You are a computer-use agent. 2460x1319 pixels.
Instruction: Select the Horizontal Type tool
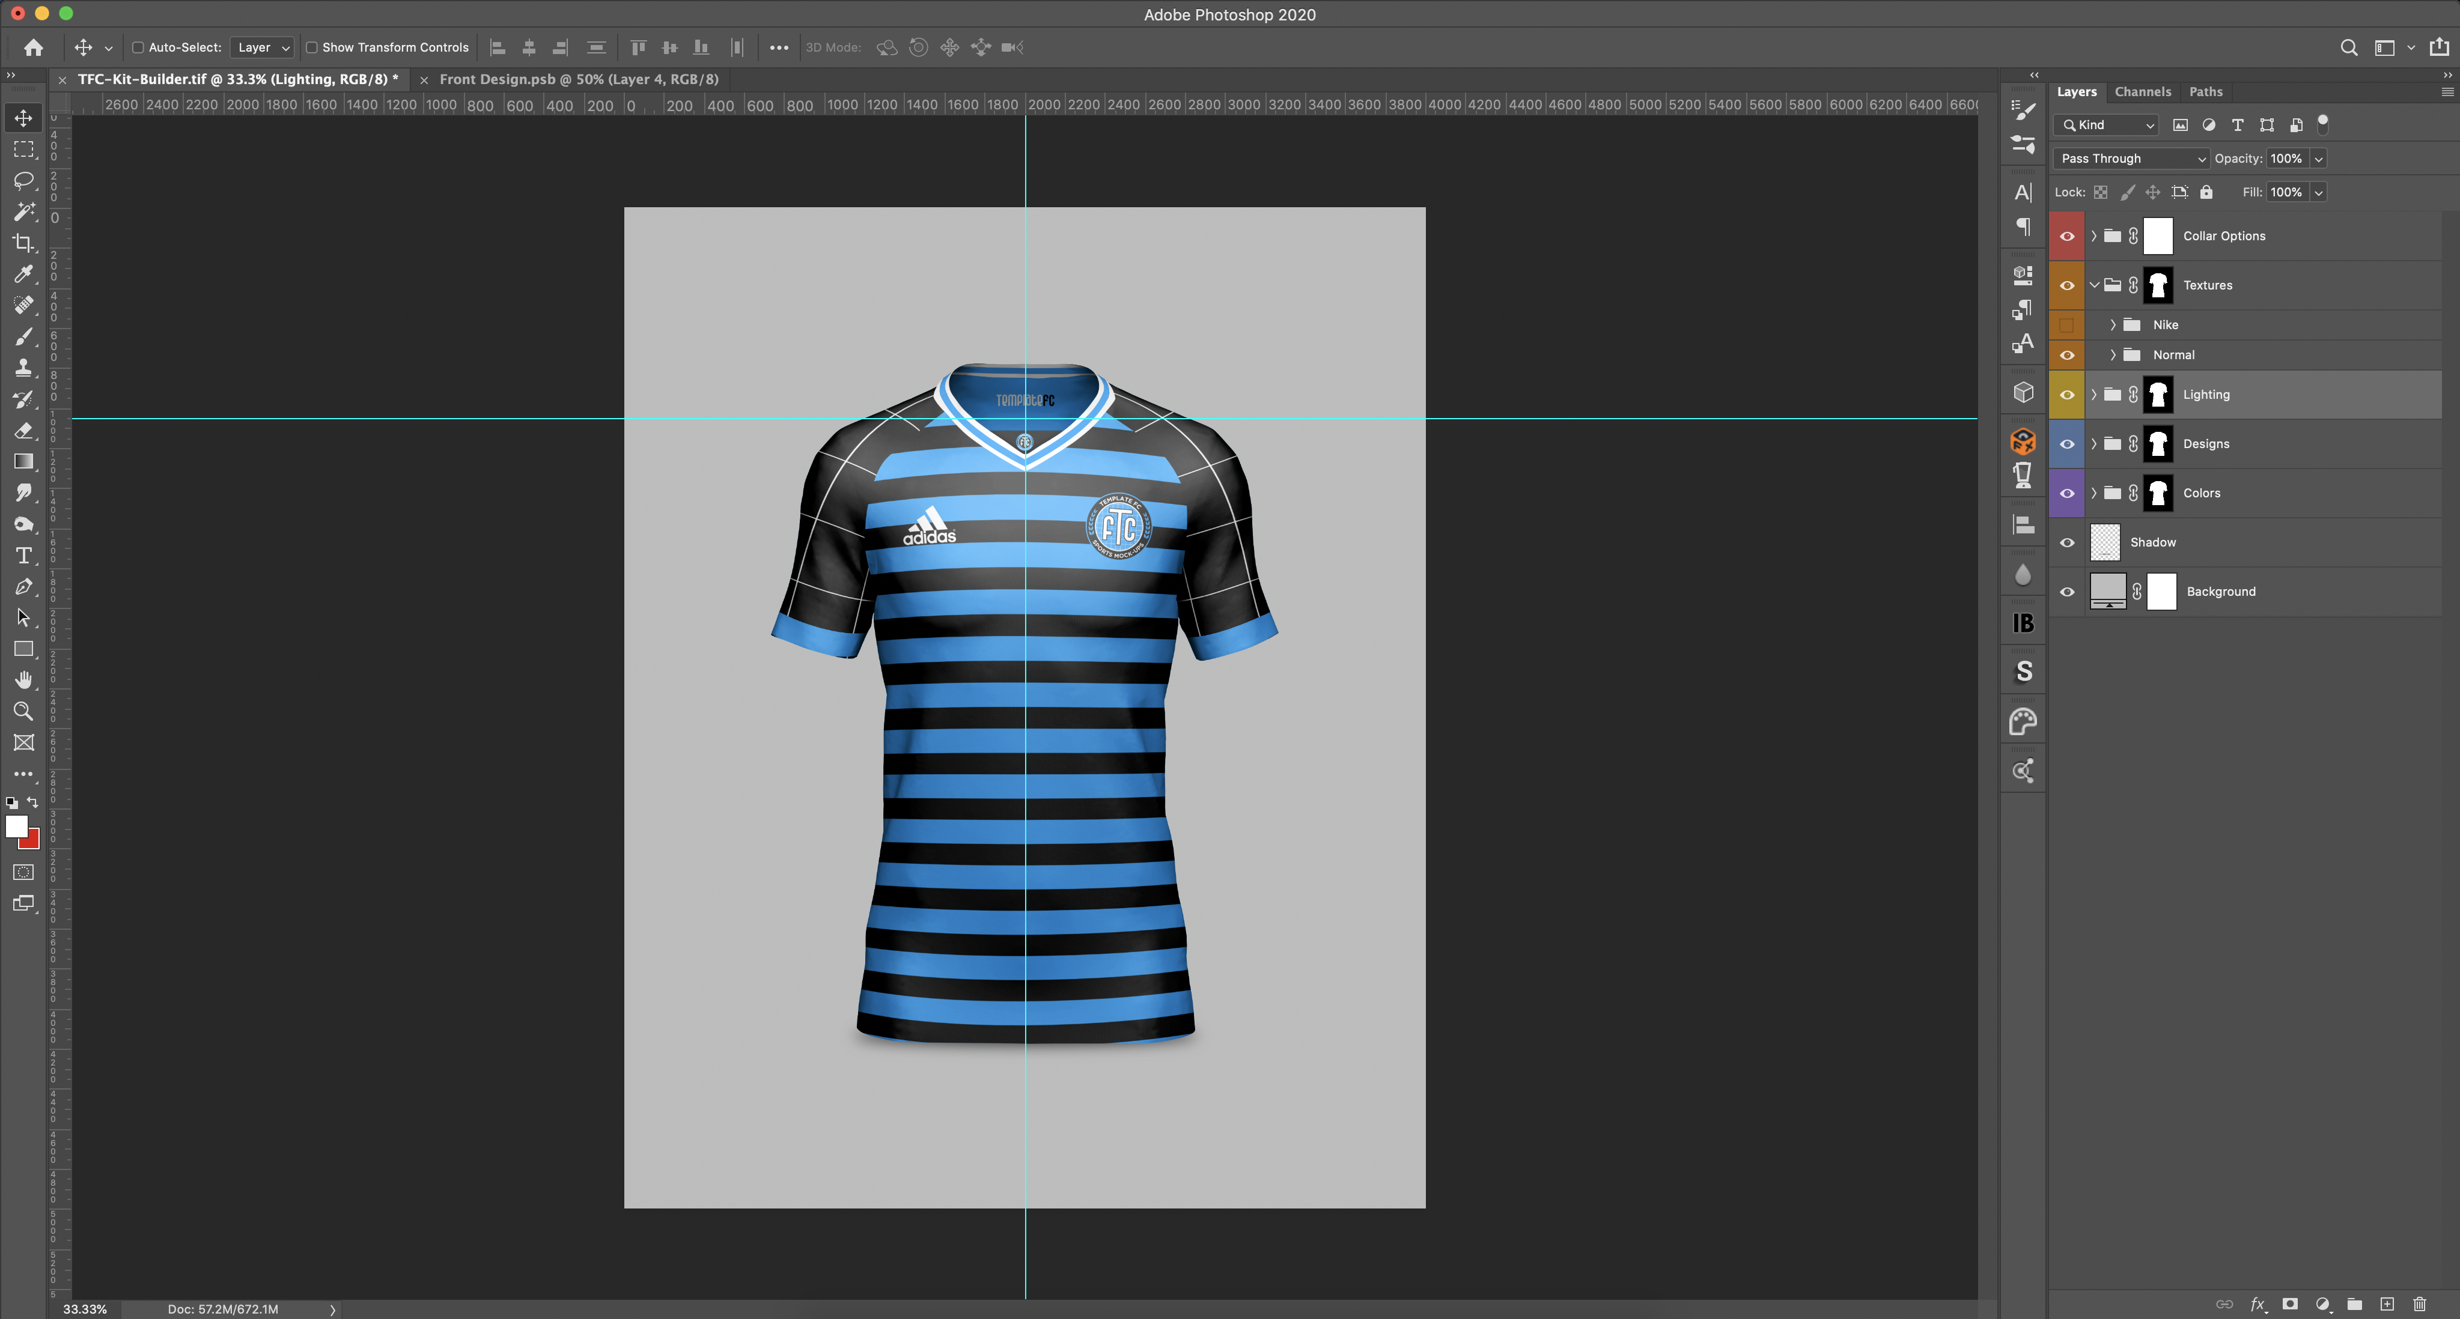pos(23,556)
